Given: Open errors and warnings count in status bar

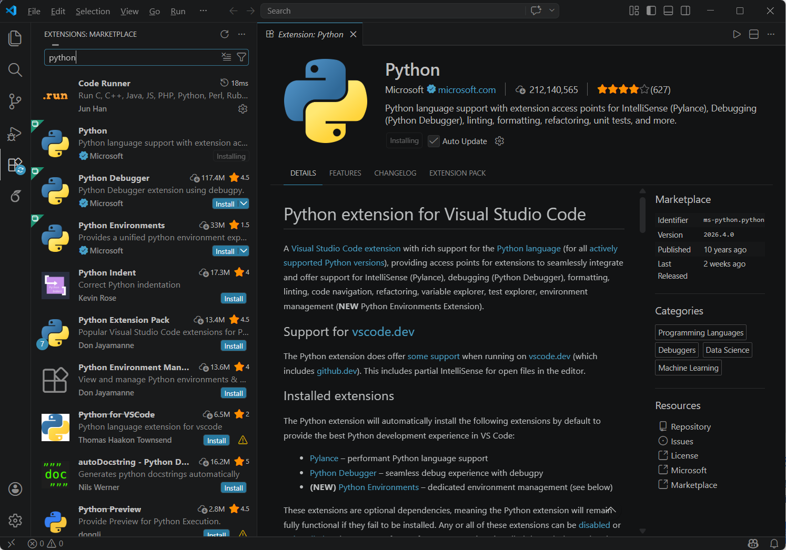Looking at the screenshot, I should (x=45, y=544).
